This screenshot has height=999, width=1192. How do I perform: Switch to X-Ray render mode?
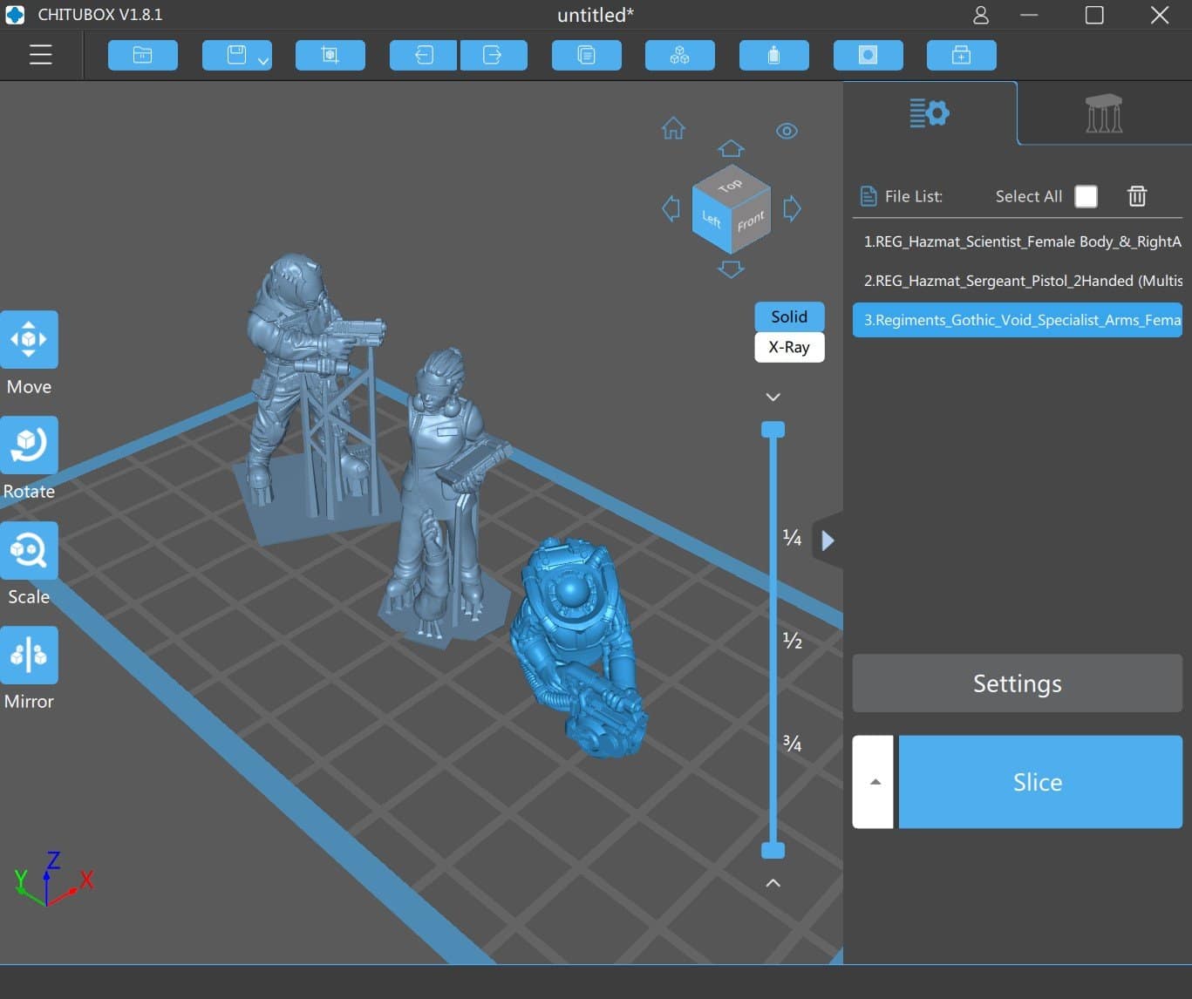coord(789,347)
